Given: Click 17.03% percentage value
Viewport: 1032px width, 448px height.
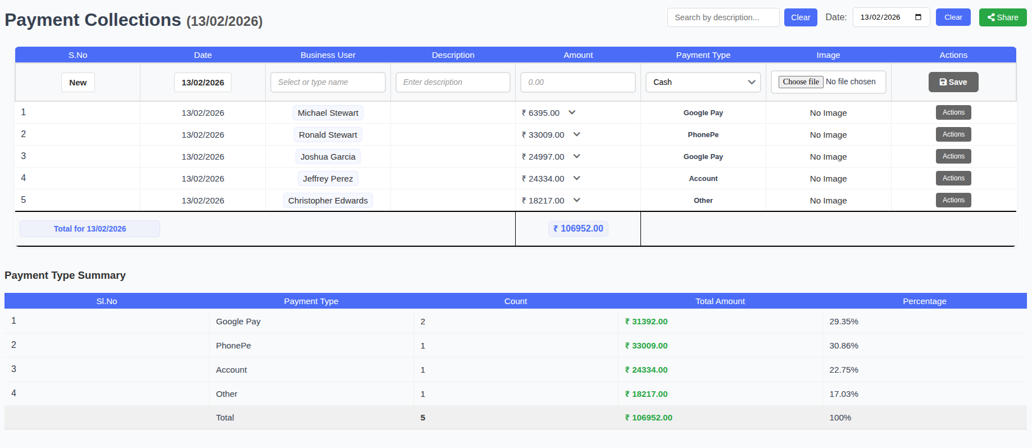Looking at the screenshot, I should (x=844, y=394).
